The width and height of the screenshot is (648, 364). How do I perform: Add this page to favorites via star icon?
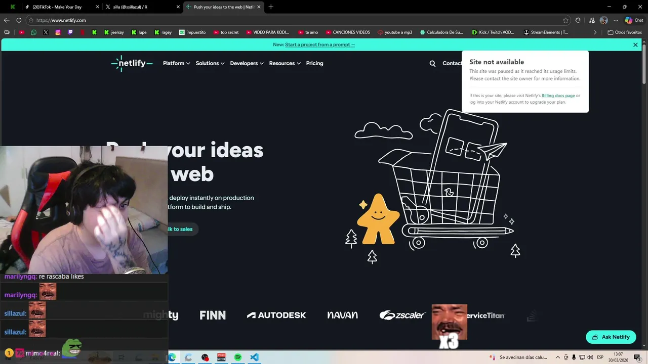click(x=565, y=20)
